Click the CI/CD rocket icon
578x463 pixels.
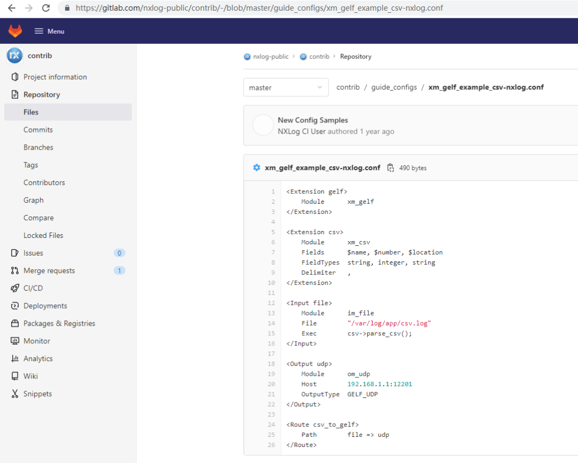coord(15,288)
